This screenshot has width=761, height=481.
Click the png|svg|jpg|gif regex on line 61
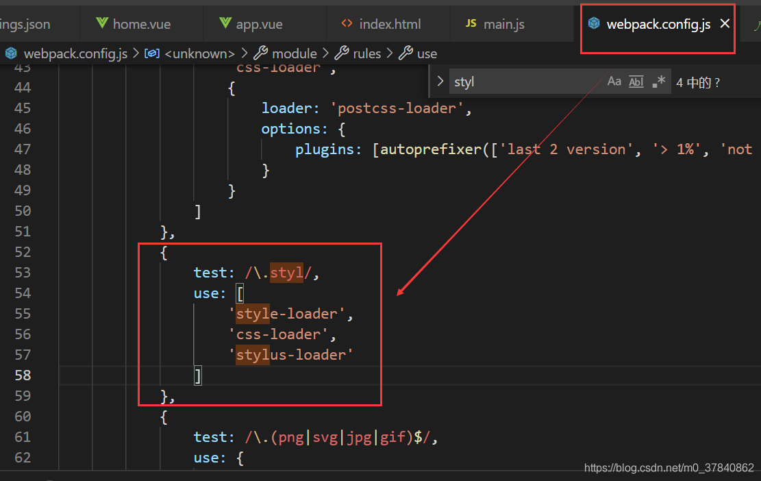337,437
